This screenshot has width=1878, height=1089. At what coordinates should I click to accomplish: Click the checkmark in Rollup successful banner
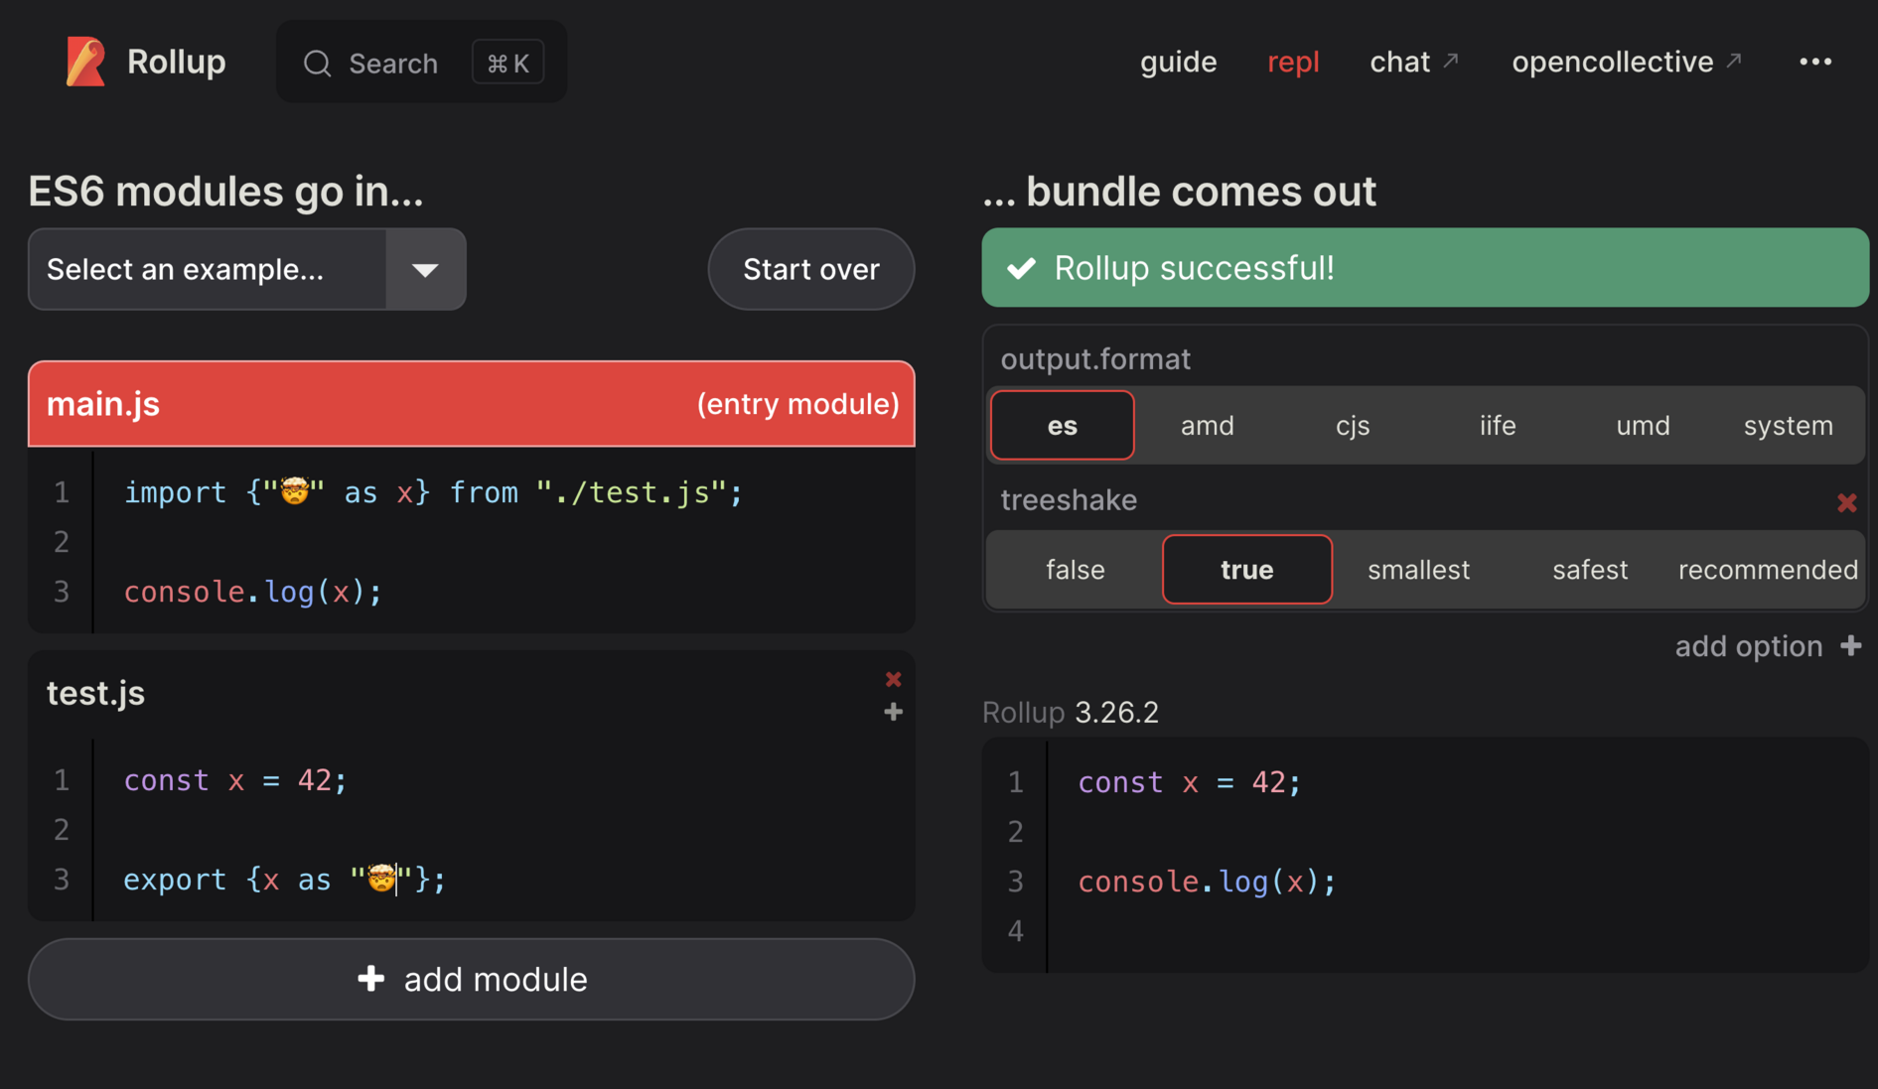pyautogui.click(x=1021, y=268)
